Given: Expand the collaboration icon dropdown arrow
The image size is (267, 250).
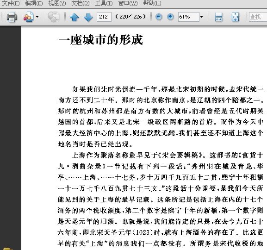Looking at the screenshot, I should [x=37, y=17].
